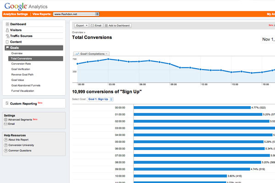The height and width of the screenshot is (183, 275).
Task: Open Custom Reporting
Action: 23,104
